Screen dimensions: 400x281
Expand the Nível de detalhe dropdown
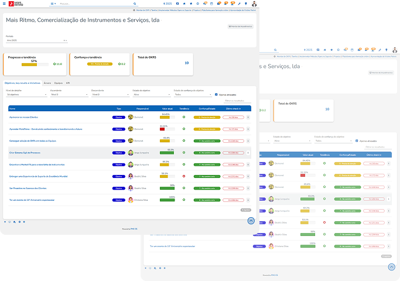26,94
